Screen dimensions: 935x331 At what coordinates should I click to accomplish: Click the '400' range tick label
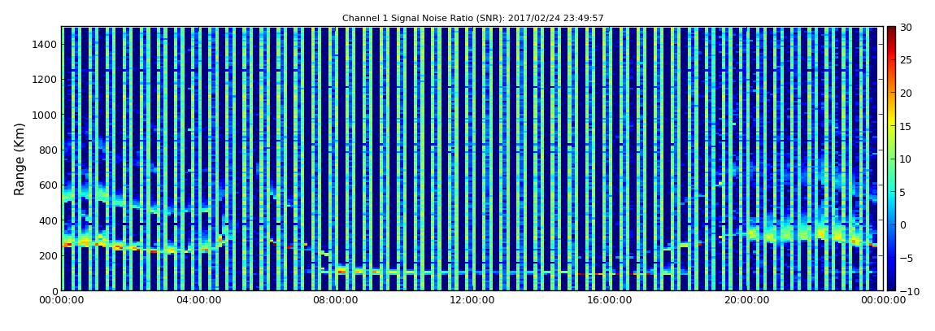[48, 220]
